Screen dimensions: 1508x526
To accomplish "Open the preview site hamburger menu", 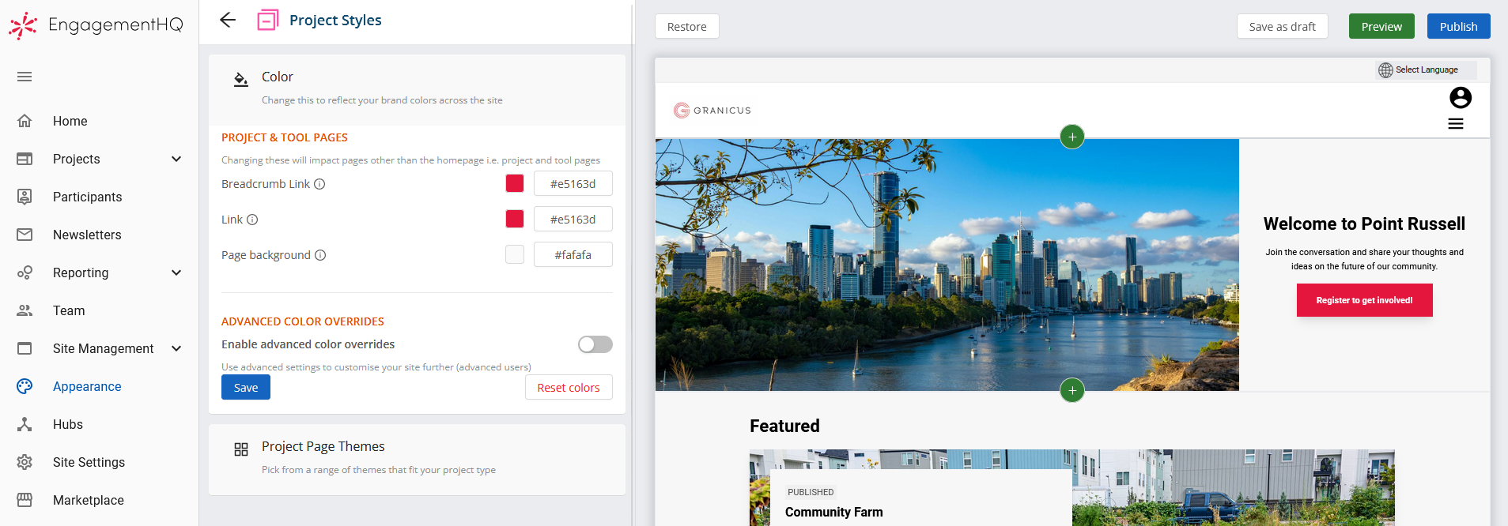I will coord(1455,124).
